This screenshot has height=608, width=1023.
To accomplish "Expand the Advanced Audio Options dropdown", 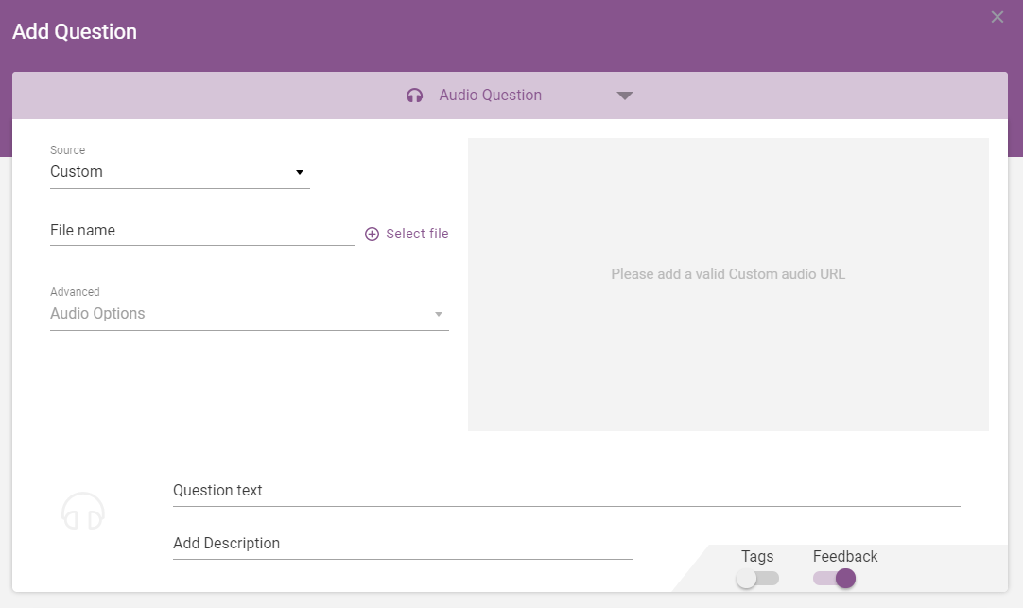I will (x=250, y=314).
